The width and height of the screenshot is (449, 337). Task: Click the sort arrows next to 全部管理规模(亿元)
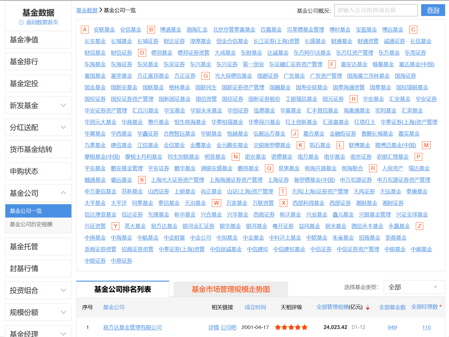pos(368,308)
